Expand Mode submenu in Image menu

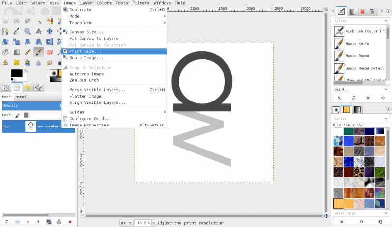(114, 16)
